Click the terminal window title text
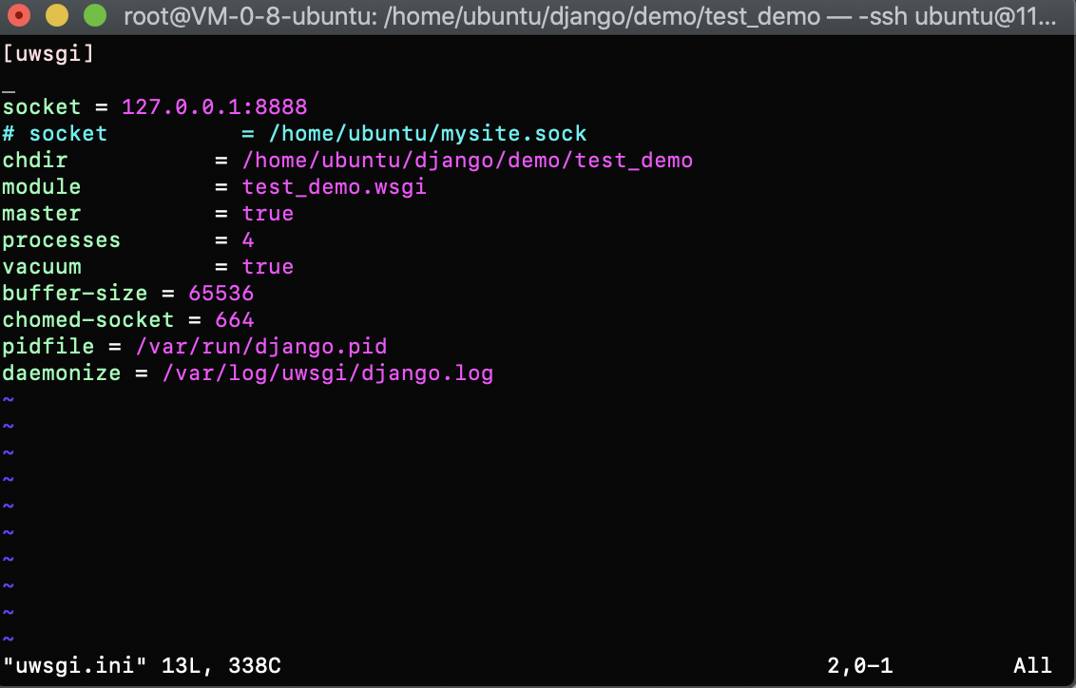The width and height of the screenshot is (1076, 688). [x=589, y=16]
